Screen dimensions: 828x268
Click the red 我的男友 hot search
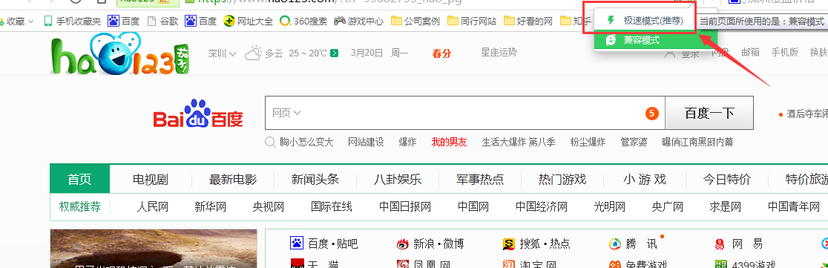tap(450, 142)
